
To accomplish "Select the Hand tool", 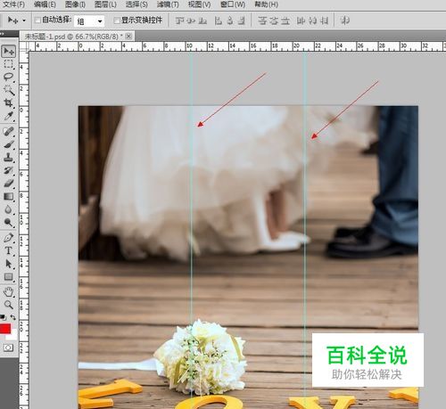I will pos(8,292).
